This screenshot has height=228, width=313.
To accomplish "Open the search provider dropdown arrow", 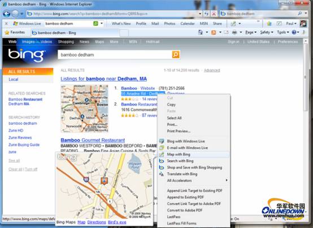I will 306,14.
